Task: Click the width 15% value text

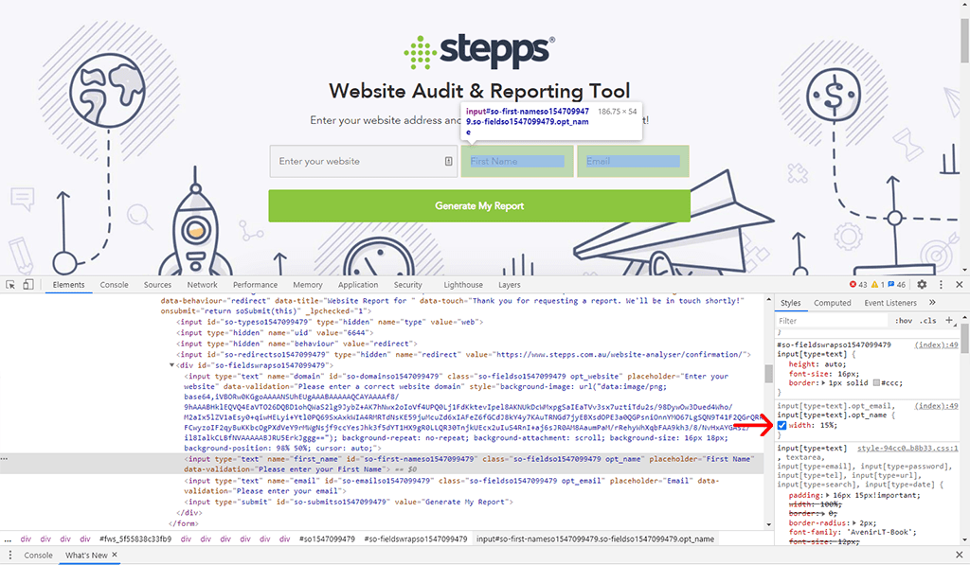Action: tap(829, 425)
